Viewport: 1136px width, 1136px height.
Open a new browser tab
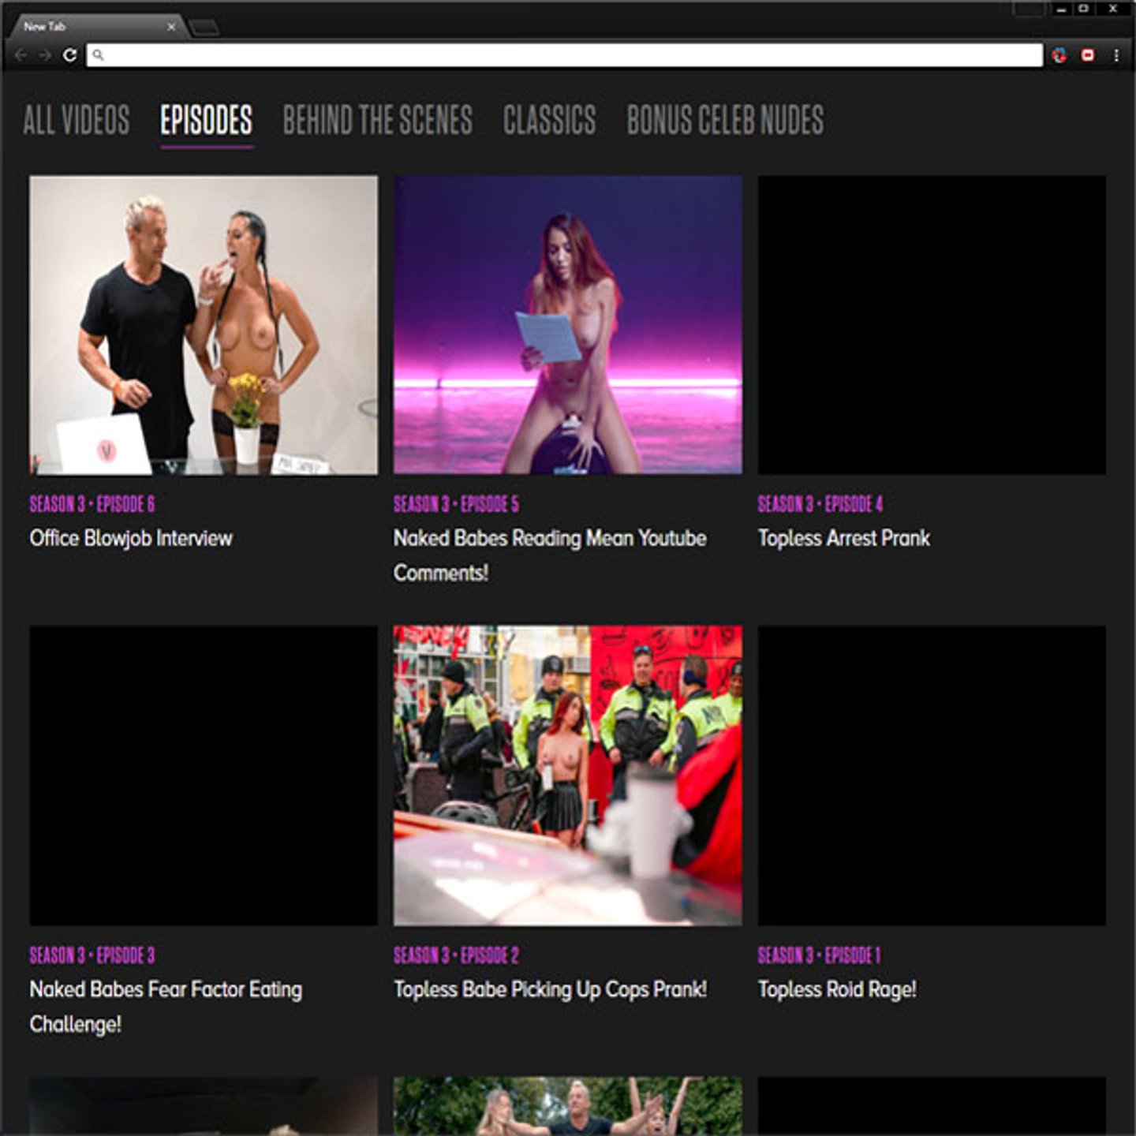204,28
